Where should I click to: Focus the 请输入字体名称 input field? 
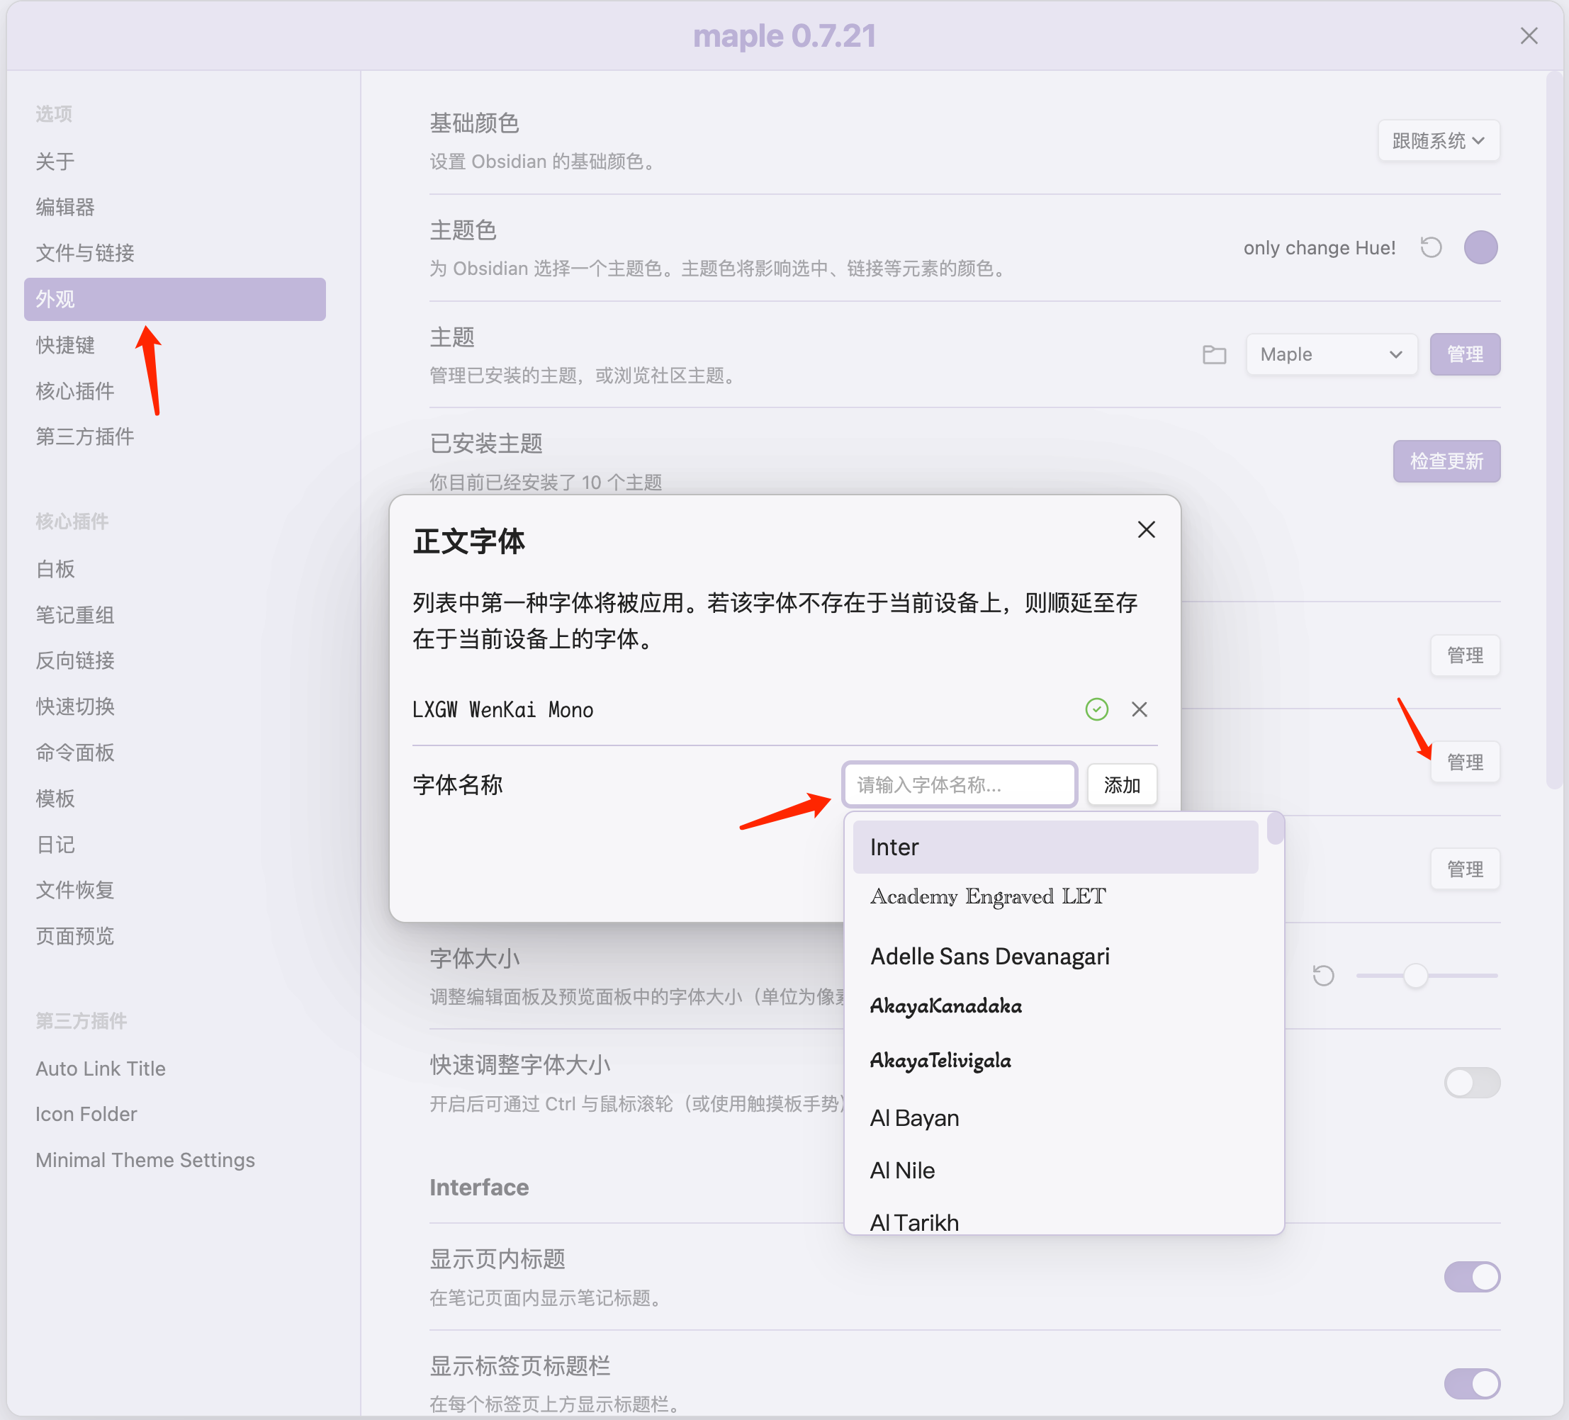click(x=959, y=784)
